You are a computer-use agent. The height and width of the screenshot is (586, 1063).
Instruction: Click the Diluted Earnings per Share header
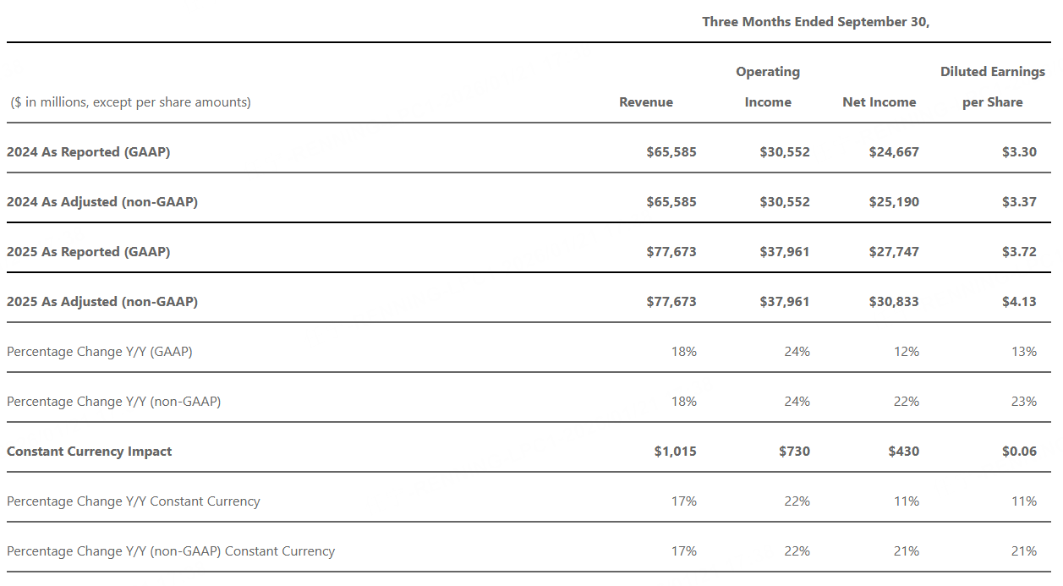(x=993, y=87)
